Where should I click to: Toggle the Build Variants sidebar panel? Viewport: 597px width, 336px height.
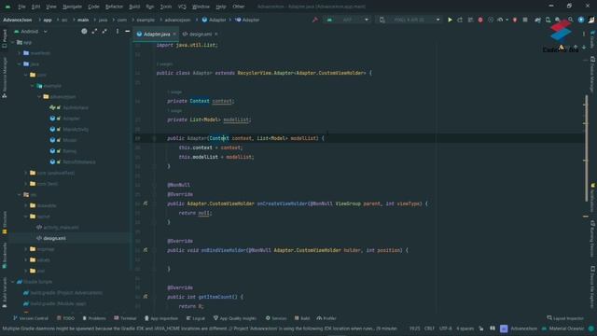[x=4, y=292]
